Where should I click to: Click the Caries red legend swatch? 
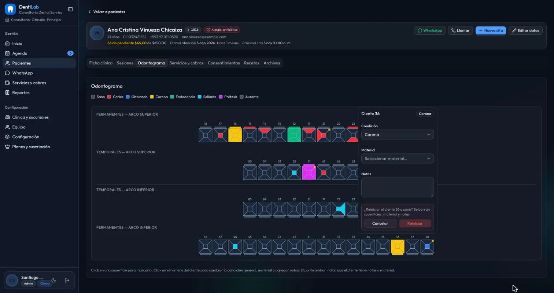(109, 97)
